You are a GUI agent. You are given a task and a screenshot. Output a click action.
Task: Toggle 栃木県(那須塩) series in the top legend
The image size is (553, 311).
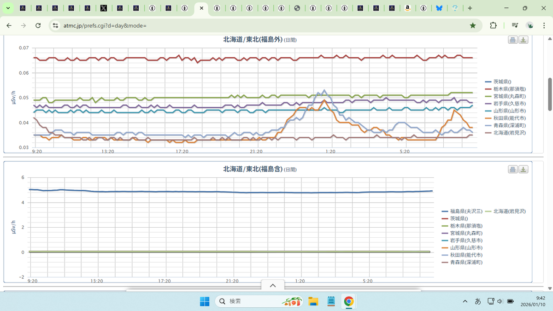[509, 88]
